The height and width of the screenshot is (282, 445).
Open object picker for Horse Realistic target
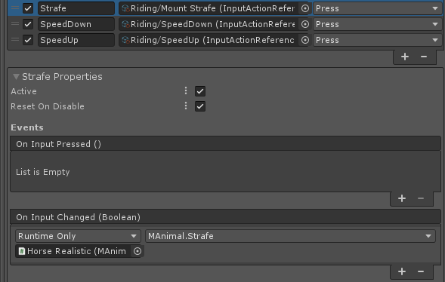point(138,251)
